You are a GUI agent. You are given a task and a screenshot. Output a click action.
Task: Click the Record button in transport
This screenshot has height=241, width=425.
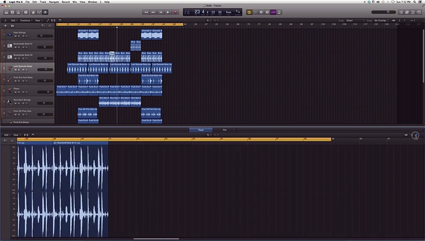pos(175,12)
